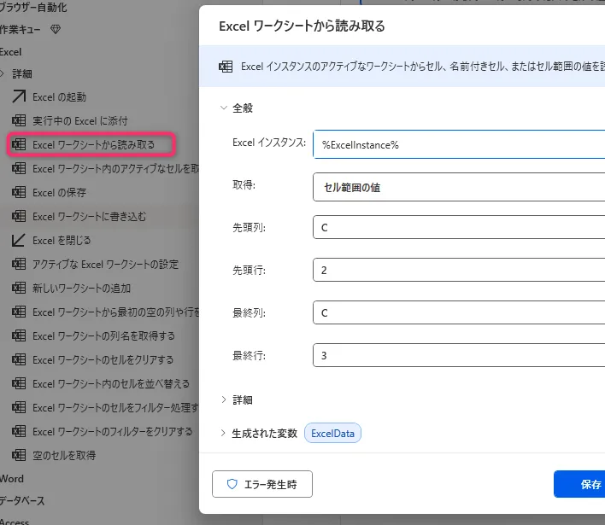Click the Excel icon in dialog description banner
Image resolution: width=605 pixels, height=525 pixels.
[x=226, y=67]
